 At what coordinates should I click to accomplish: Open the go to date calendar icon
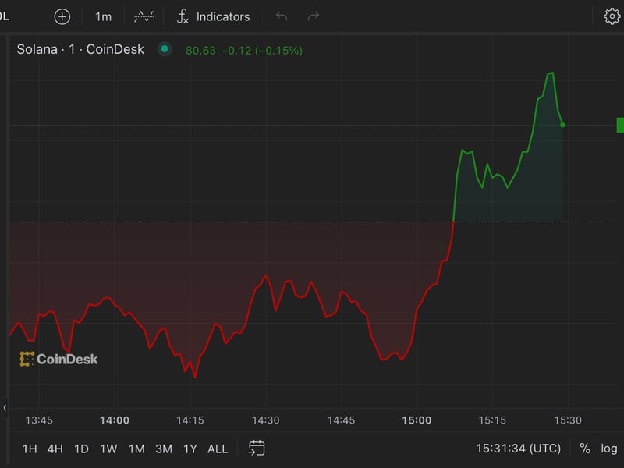pos(257,448)
